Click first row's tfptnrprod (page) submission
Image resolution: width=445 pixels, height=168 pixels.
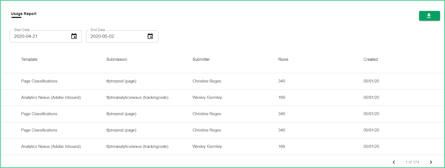coord(121,81)
